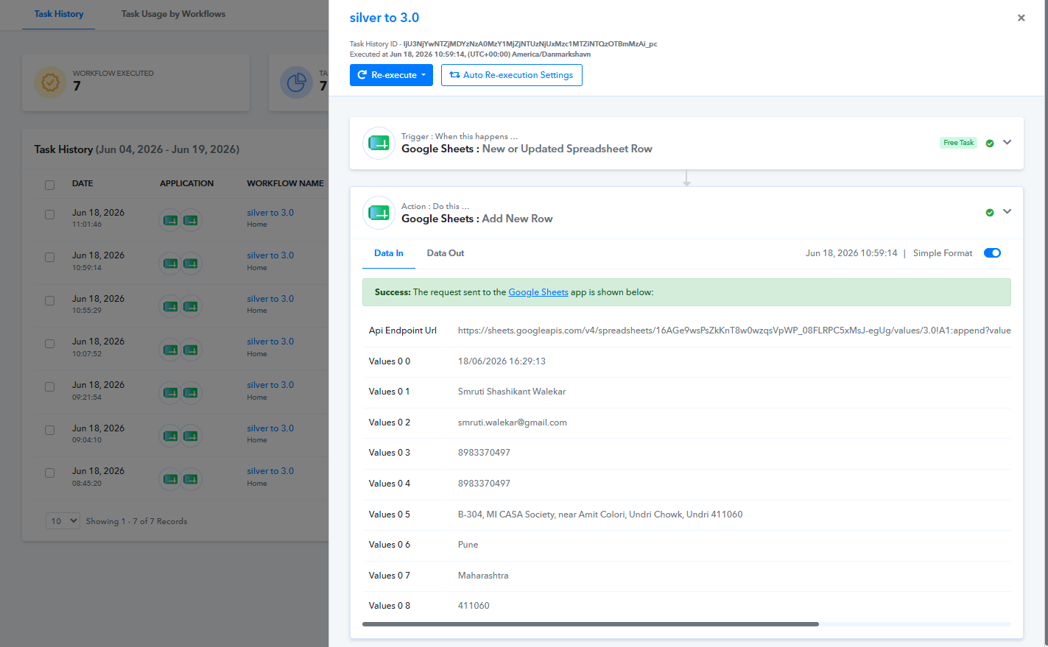Click second Google Sheets icon in 10:07:52 row
1048x647 pixels.
pos(191,350)
